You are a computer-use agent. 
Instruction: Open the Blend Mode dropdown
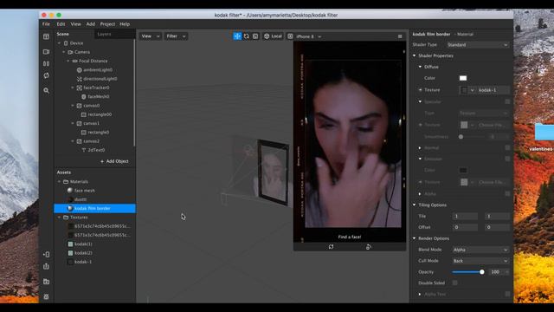pyautogui.click(x=480, y=250)
